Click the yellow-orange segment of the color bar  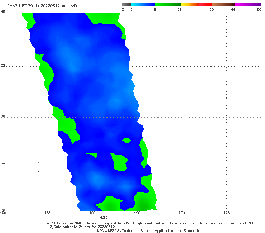(x=190, y=4)
